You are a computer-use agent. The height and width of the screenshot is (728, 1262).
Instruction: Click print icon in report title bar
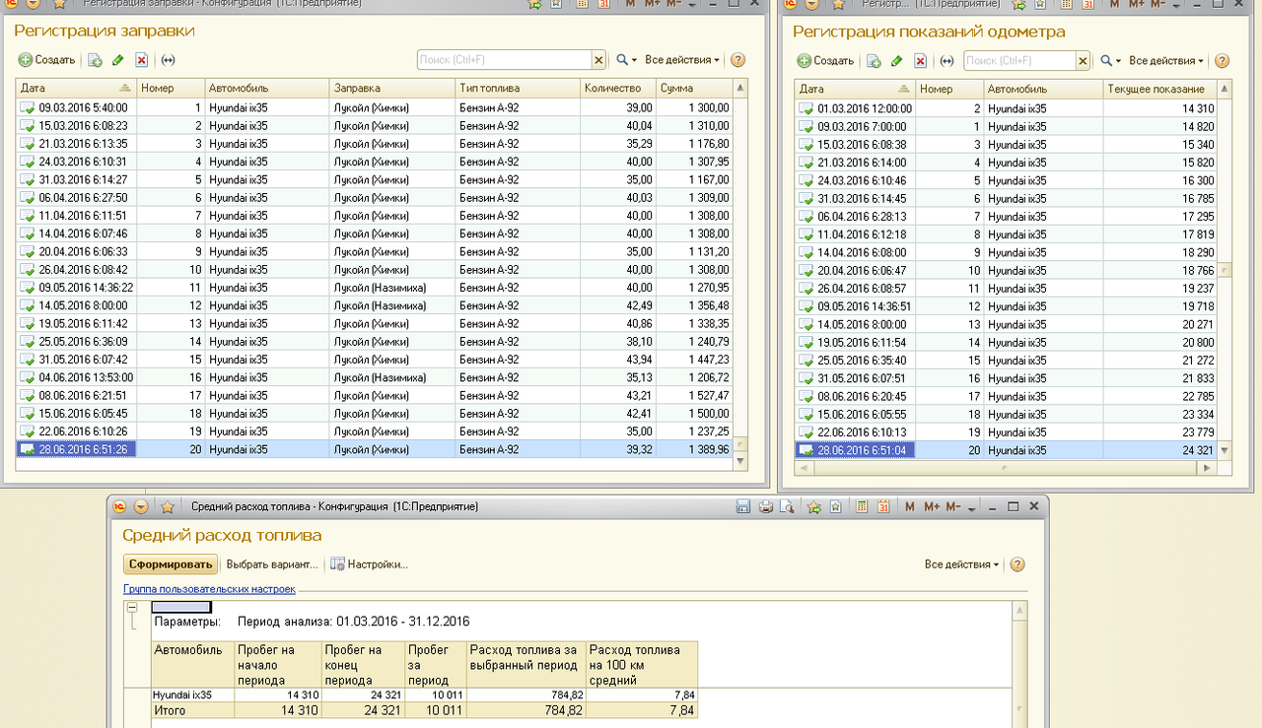[x=766, y=506]
